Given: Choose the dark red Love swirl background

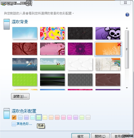Looking at the screenshot, I should pyautogui.click(x=25, y=49).
